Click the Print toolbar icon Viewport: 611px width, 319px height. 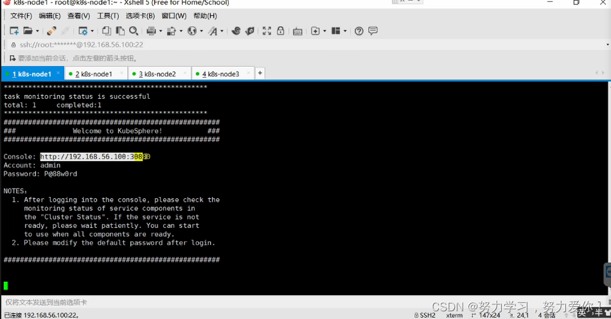[151, 31]
